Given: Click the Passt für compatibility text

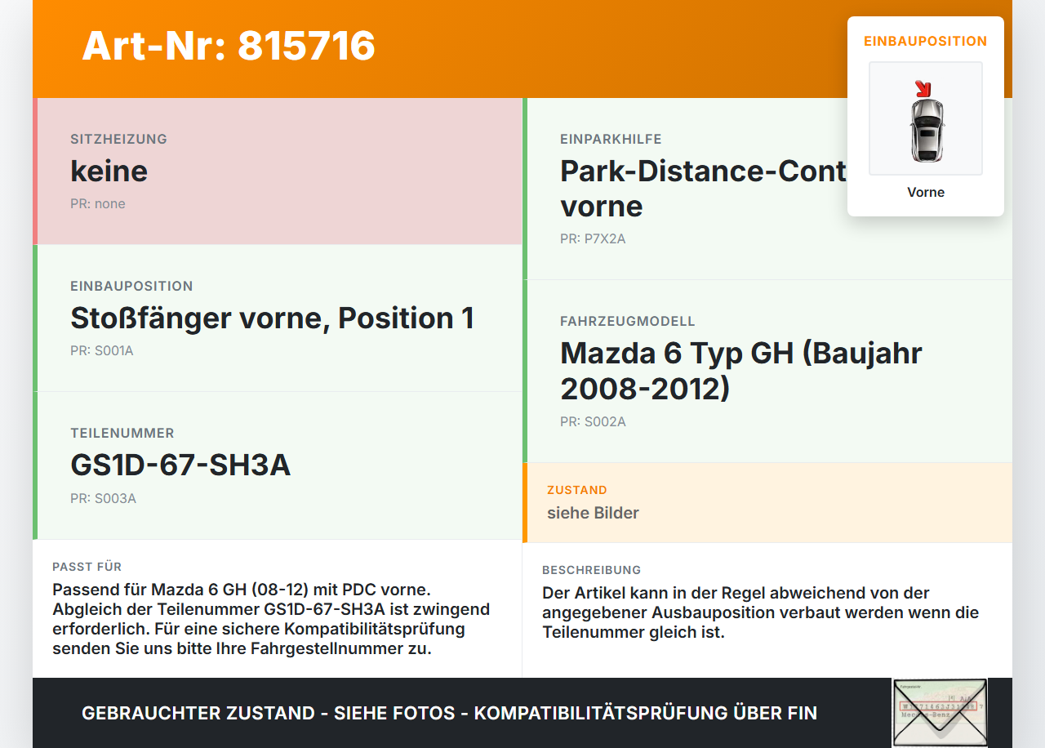Looking at the screenshot, I should [x=271, y=620].
